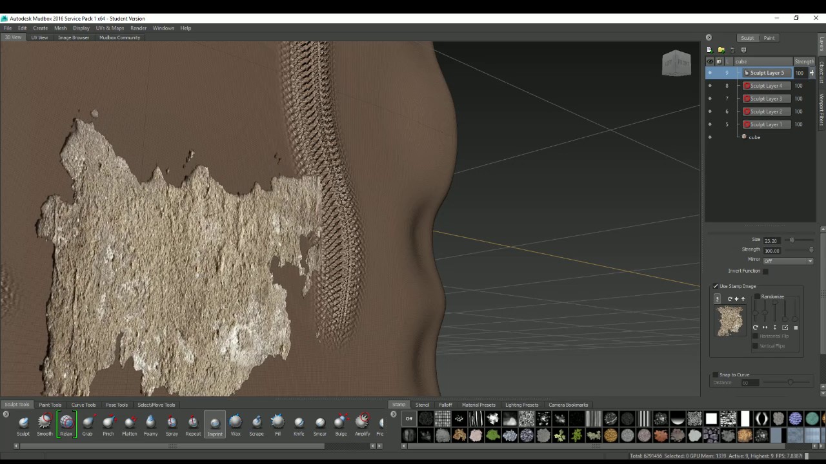Select the Bulge brush tool
This screenshot has height=464, width=826.
pos(341,425)
